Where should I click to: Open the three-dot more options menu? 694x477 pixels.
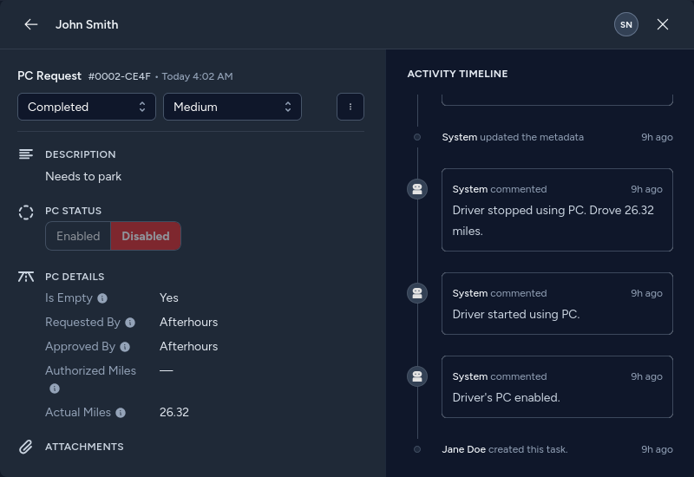point(350,107)
